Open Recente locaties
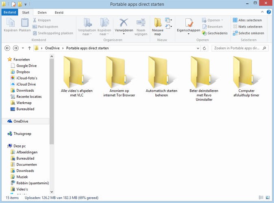Screen dimensions: 274x203 [29, 97]
